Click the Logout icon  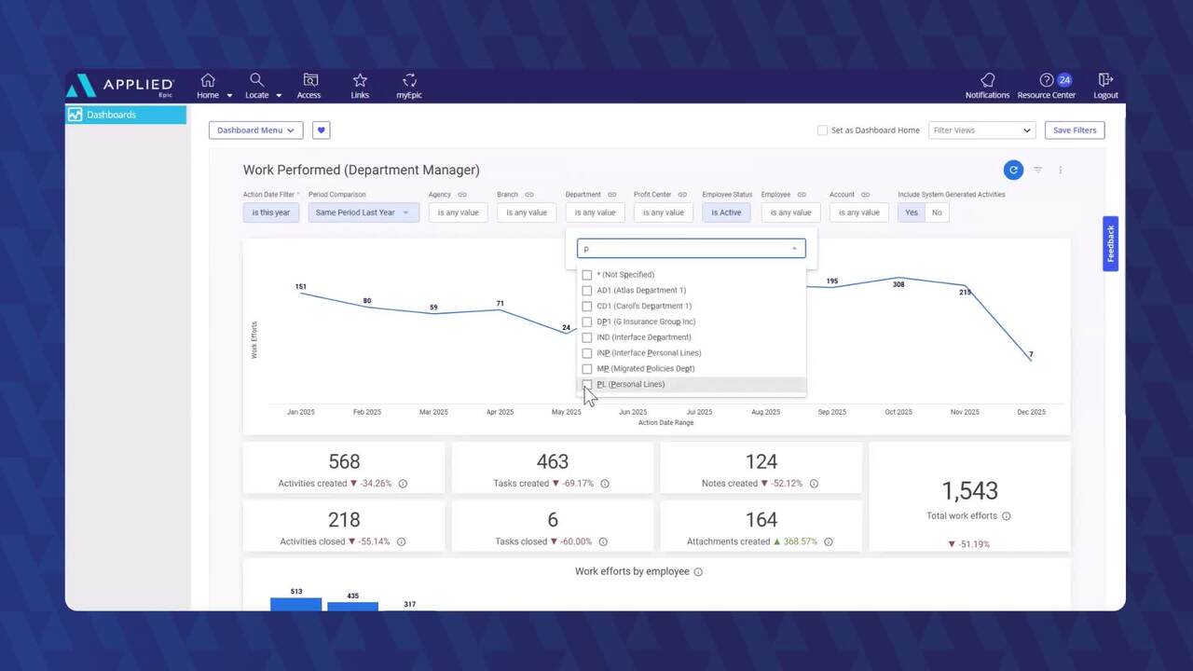[1105, 81]
